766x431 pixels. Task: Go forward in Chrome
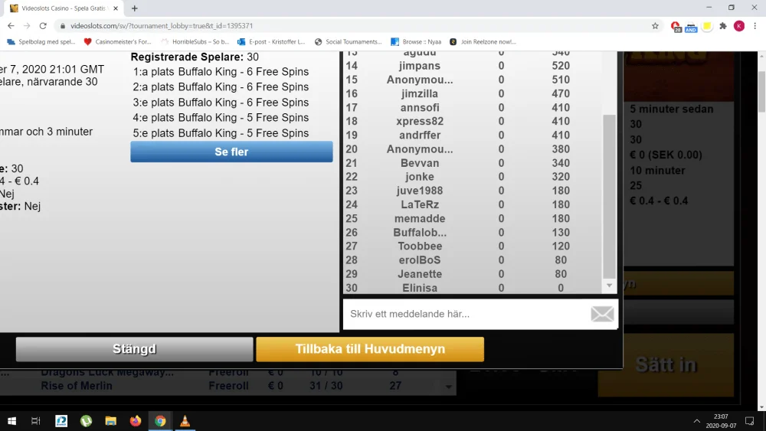[x=27, y=26]
